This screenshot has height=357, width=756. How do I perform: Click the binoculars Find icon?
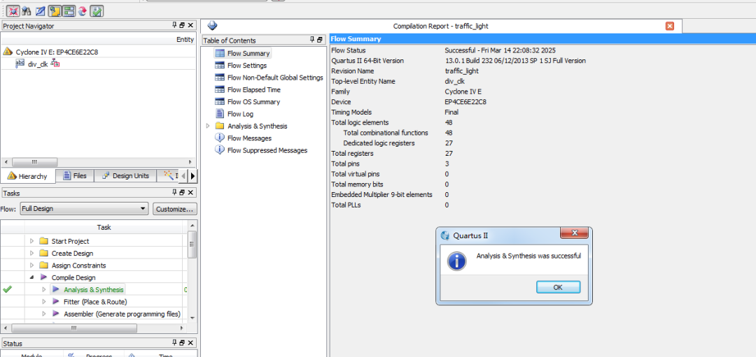[27, 10]
